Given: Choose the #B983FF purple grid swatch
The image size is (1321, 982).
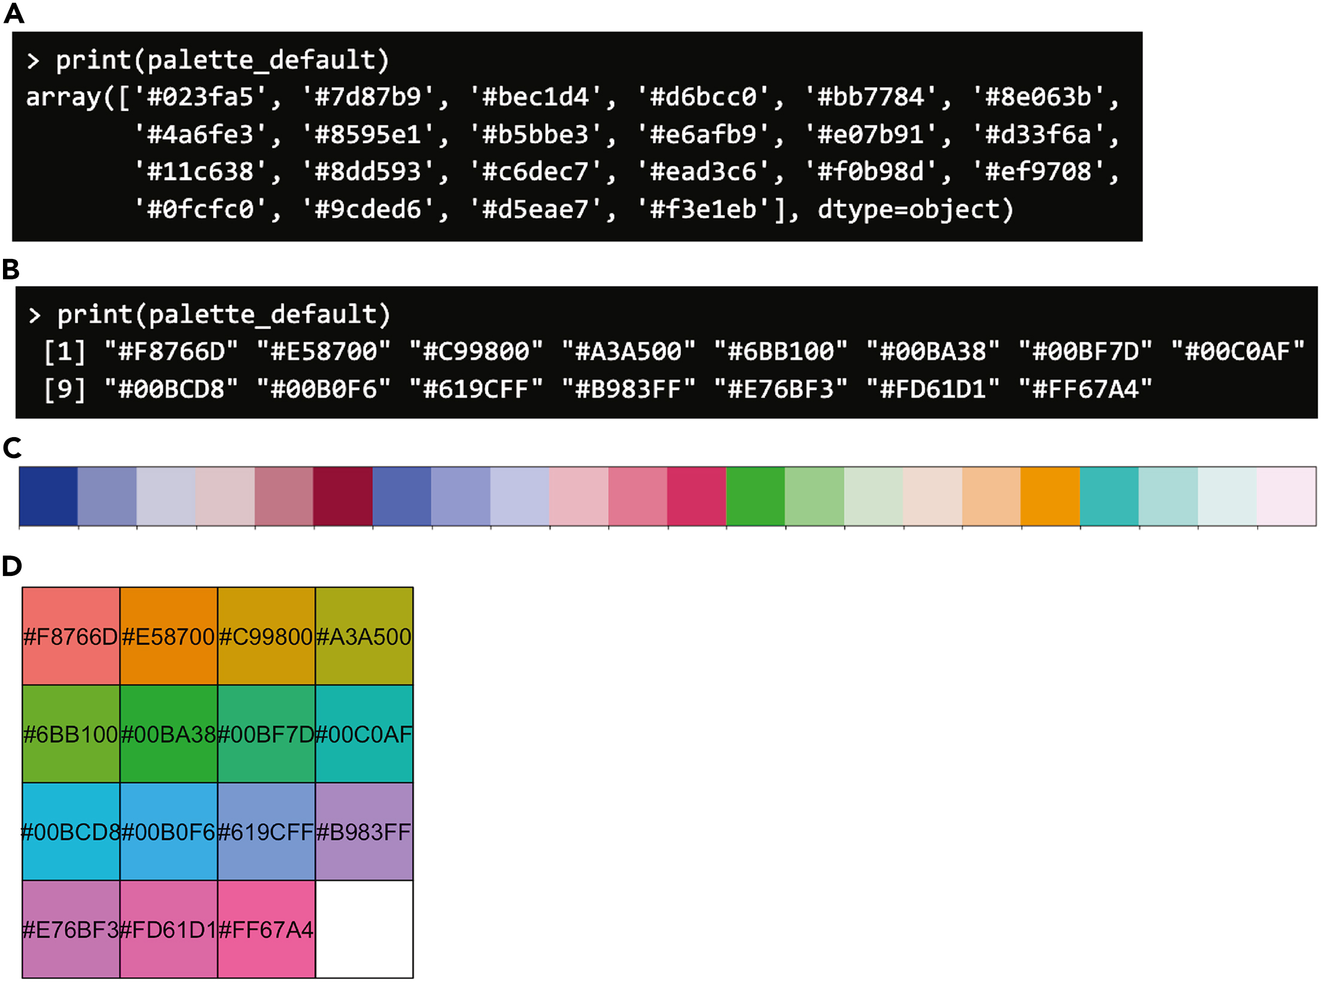Looking at the screenshot, I should click(364, 831).
